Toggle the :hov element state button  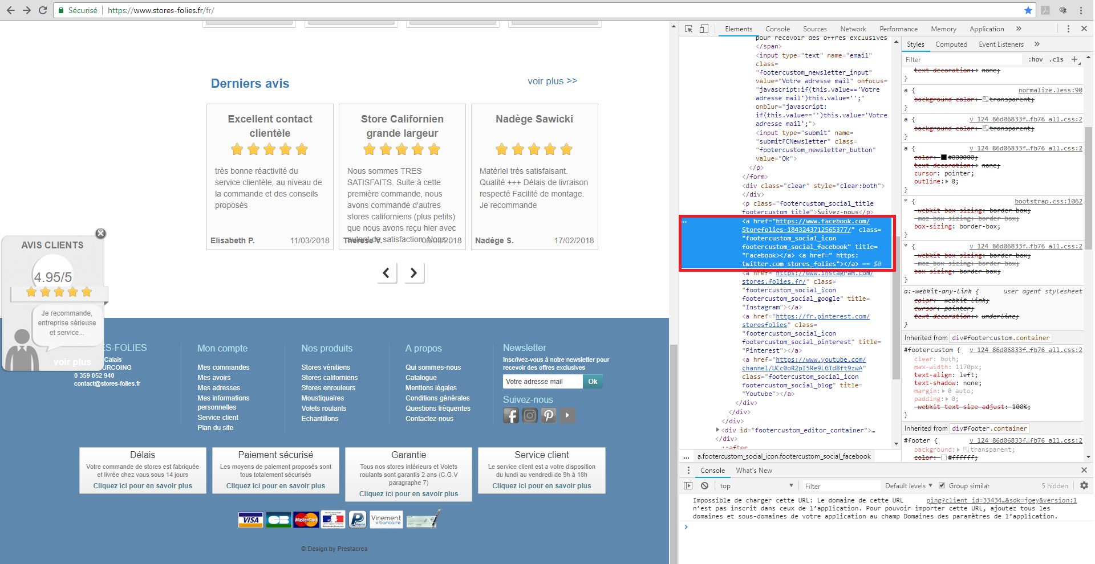pyautogui.click(x=1035, y=59)
